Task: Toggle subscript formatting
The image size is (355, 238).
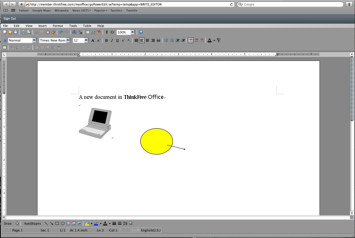Action: (129, 40)
